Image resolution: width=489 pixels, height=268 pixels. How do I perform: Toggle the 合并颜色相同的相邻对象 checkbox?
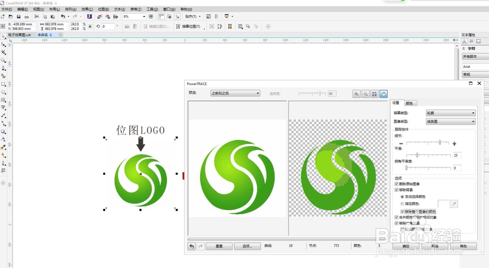click(397, 217)
